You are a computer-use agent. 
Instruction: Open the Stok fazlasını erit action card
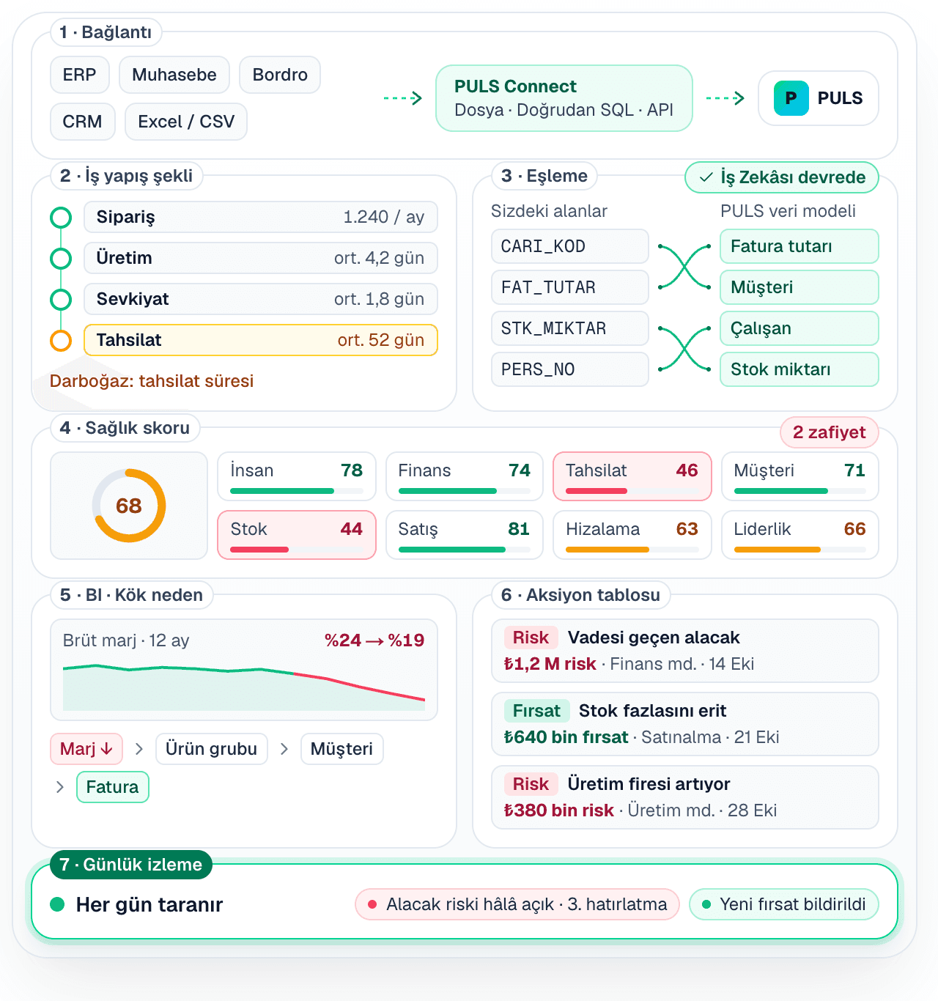click(x=685, y=724)
